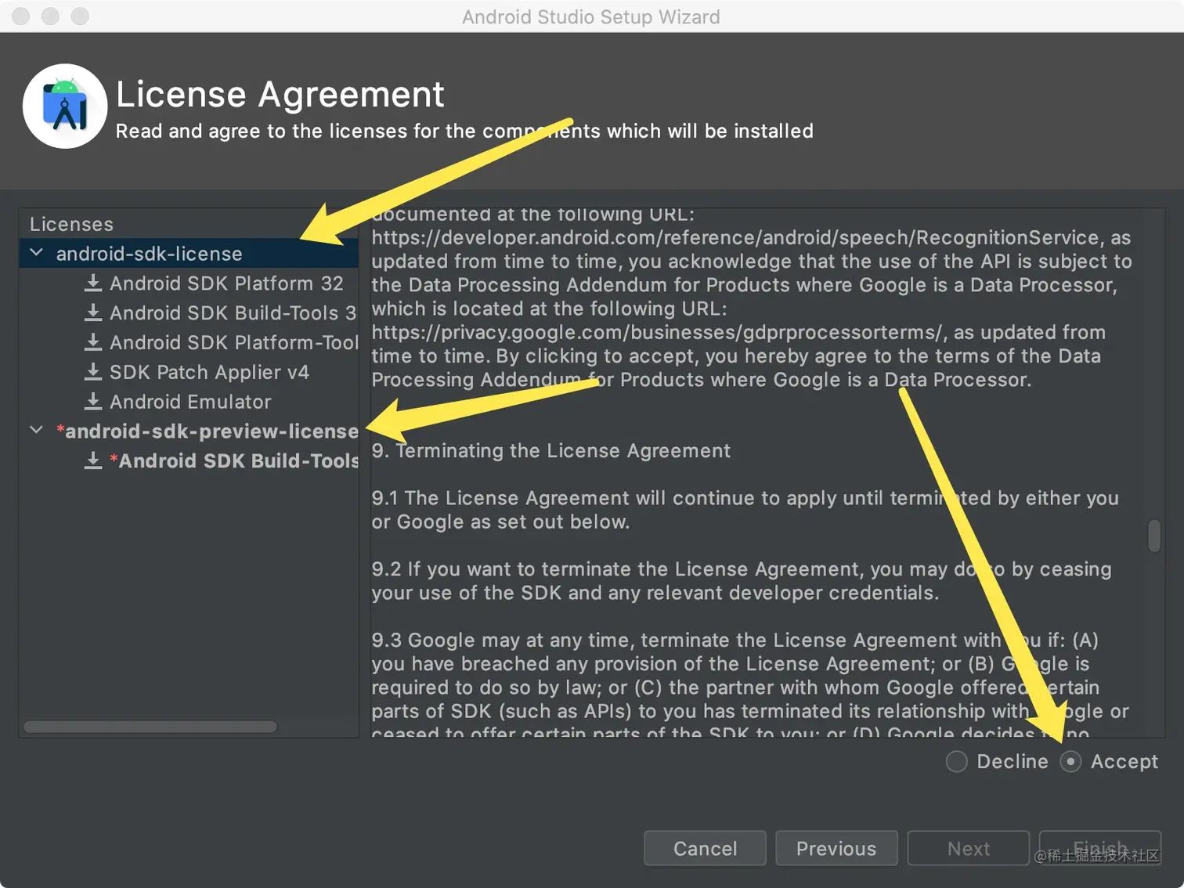This screenshot has height=888, width=1184.
Task: Click the 'License Agreement' title
Action: [x=280, y=94]
